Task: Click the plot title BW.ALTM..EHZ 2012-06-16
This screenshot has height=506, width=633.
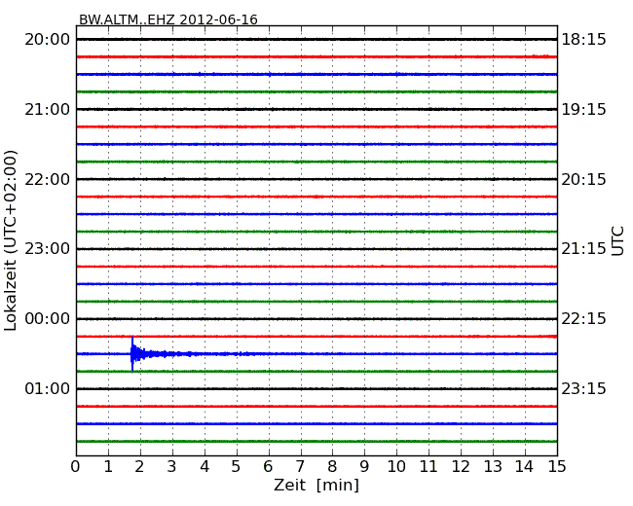Action: pyautogui.click(x=168, y=19)
